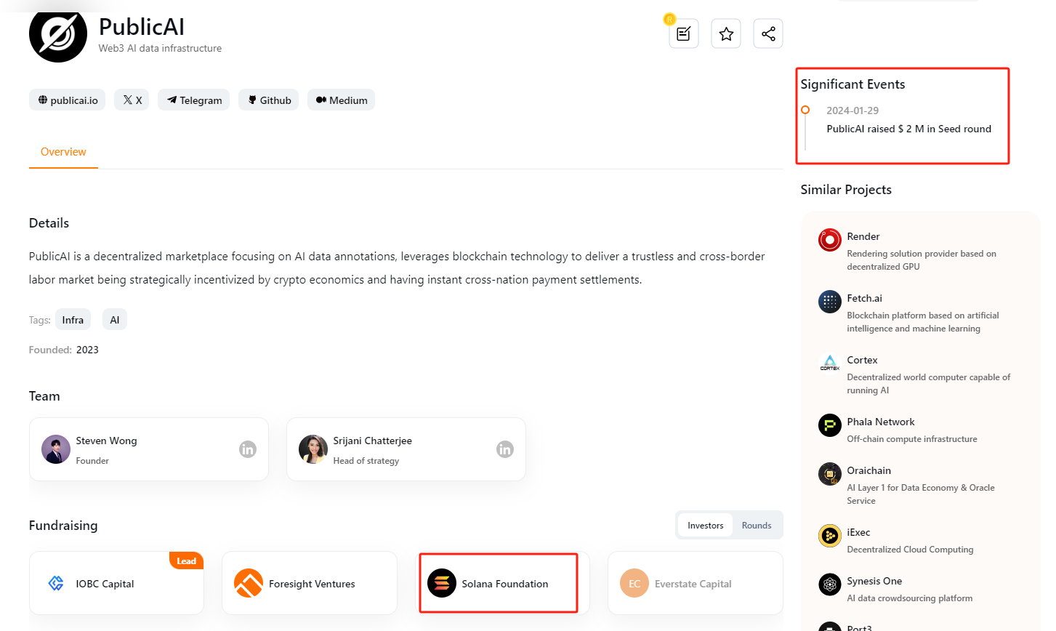1056x631 pixels.
Task: Click the Cortex project icon
Action: 830,363
